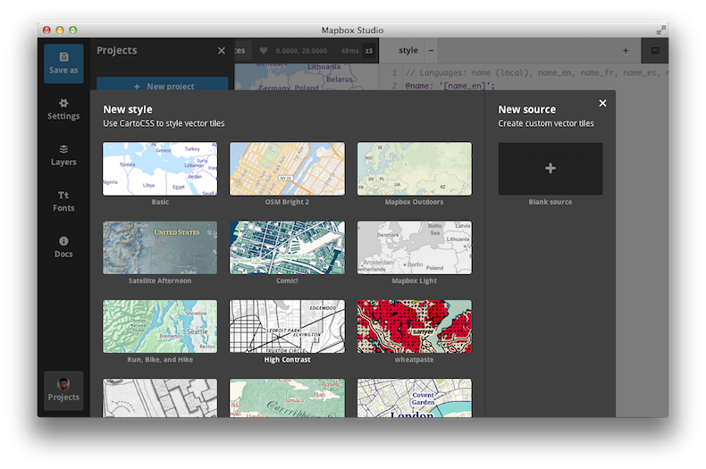Viewport: 706px width, 469px height.
Task: Click the OSM Bright 2 label
Action: point(287,202)
